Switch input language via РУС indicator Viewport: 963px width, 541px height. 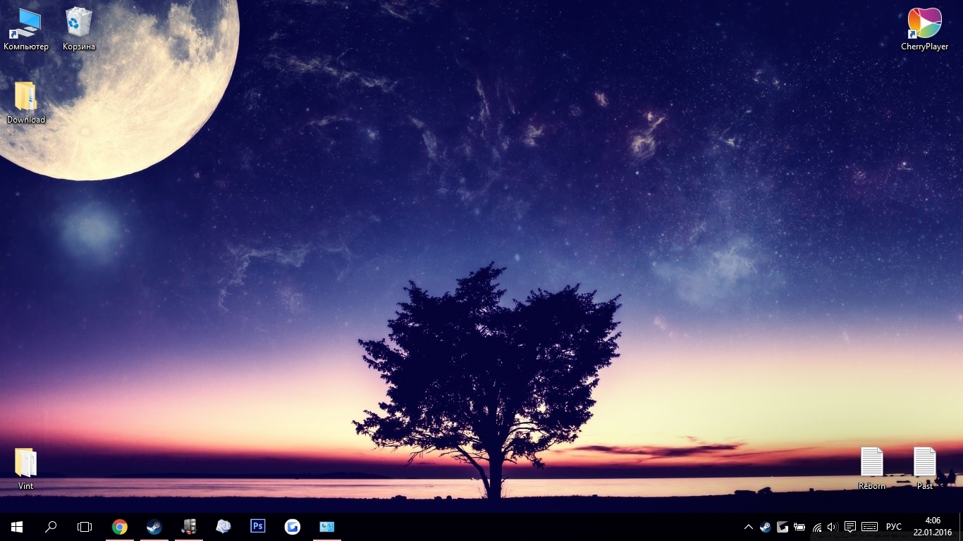pos(894,527)
